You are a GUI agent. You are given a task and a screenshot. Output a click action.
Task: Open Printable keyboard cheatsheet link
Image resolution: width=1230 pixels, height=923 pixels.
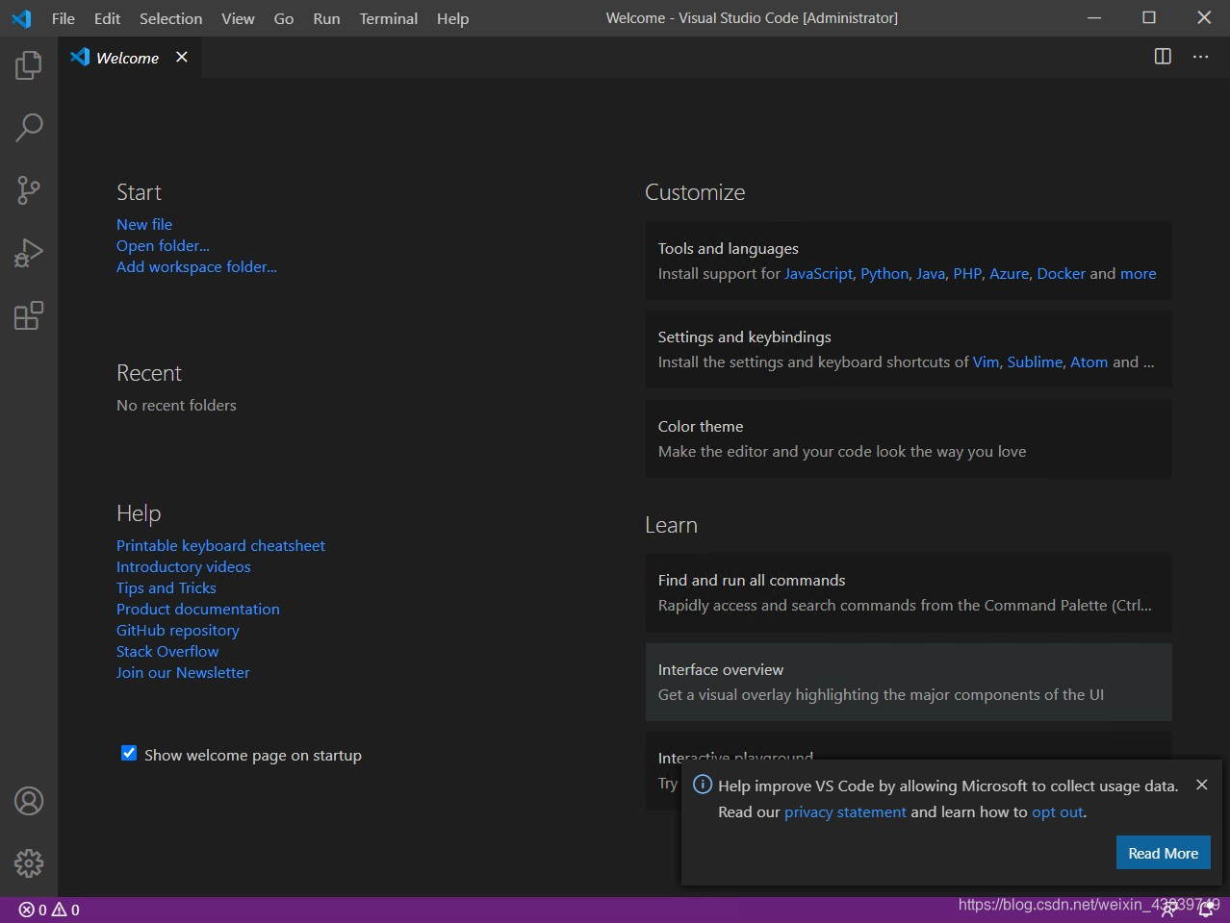pos(220,545)
